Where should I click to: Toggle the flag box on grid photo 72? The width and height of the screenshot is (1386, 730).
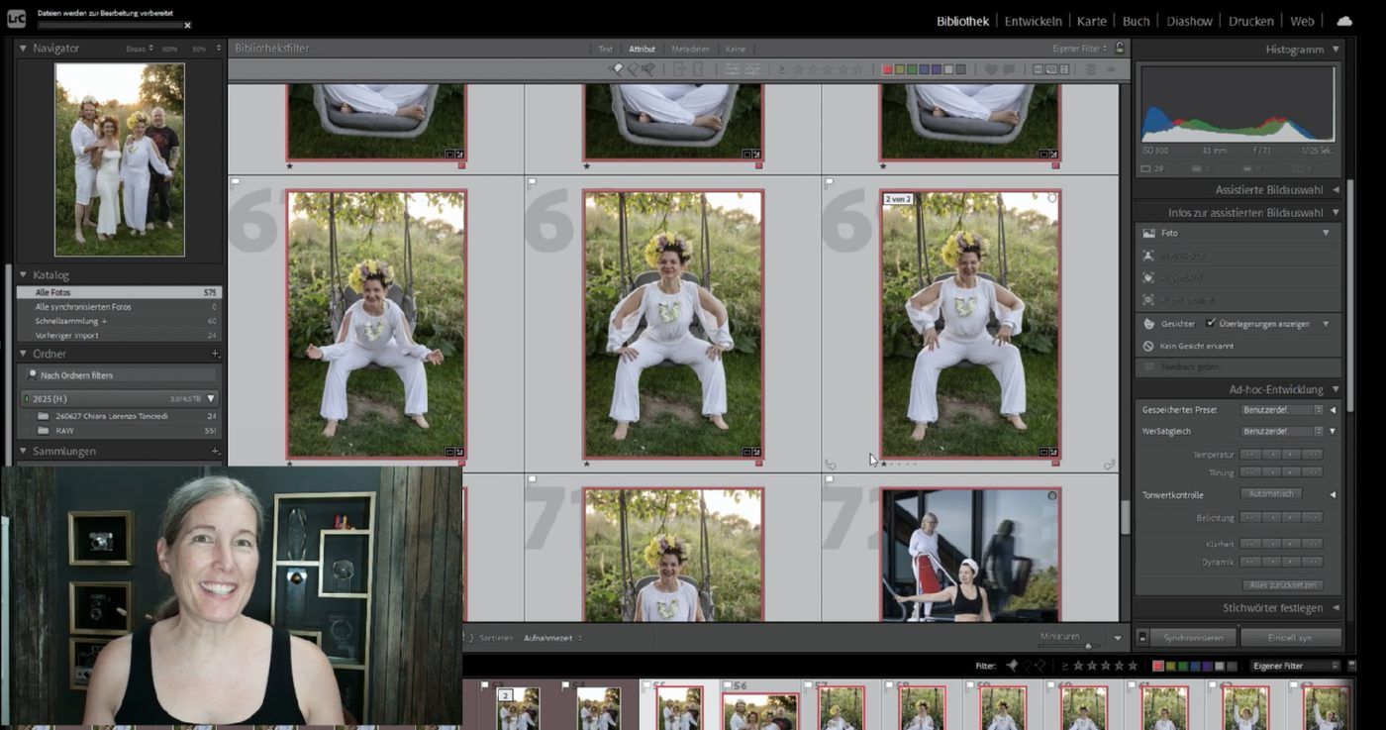pyautogui.click(x=830, y=479)
